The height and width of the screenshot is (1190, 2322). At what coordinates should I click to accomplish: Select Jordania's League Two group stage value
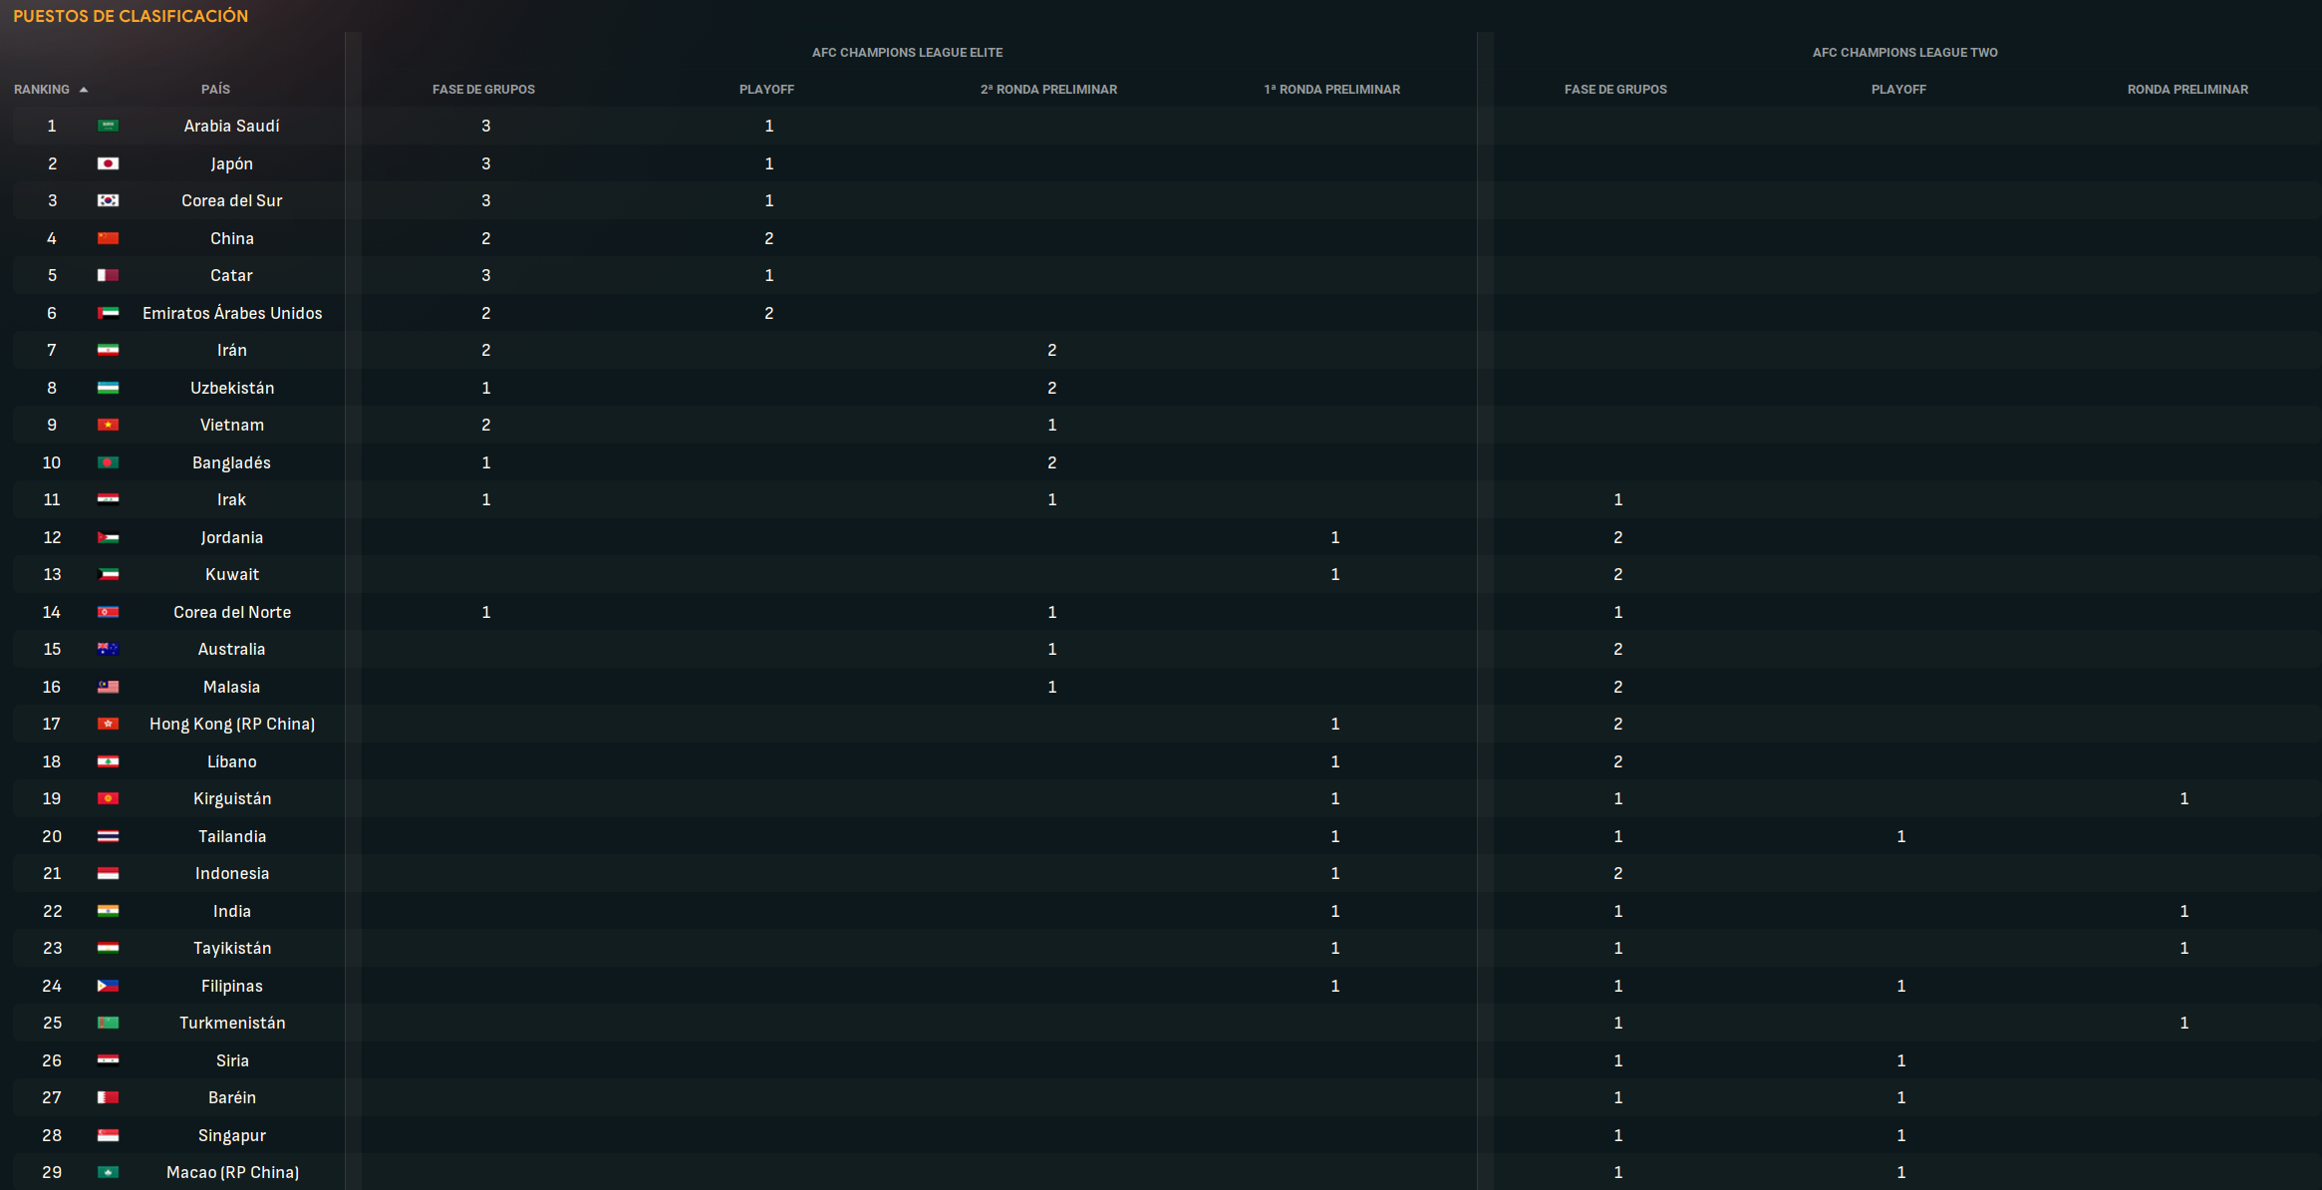pos(1617,537)
